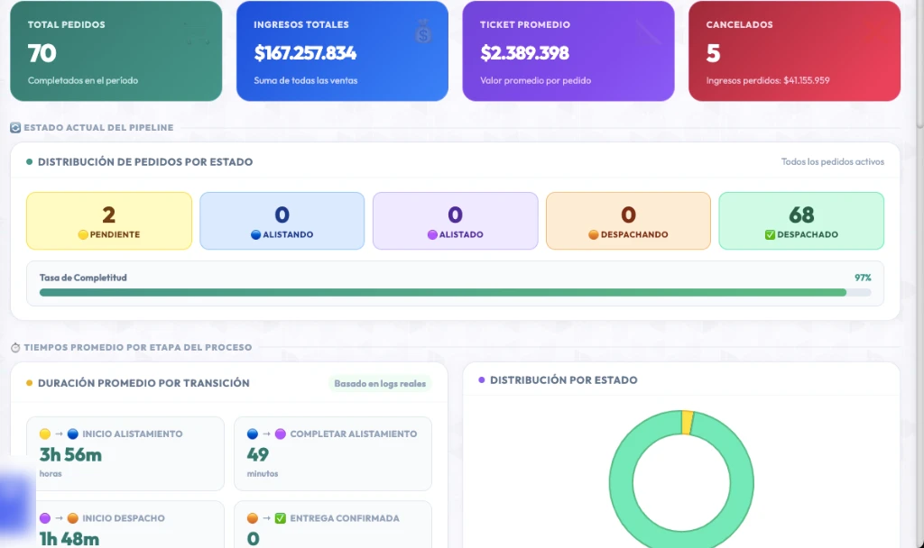Click the Tasa de Completitud progress bar
924x548 pixels.
pos(455,293)
